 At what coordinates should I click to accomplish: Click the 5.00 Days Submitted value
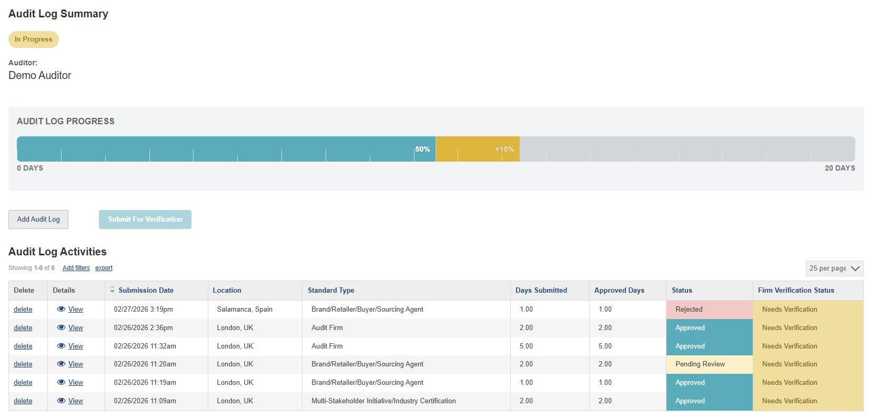click(526, 346)
